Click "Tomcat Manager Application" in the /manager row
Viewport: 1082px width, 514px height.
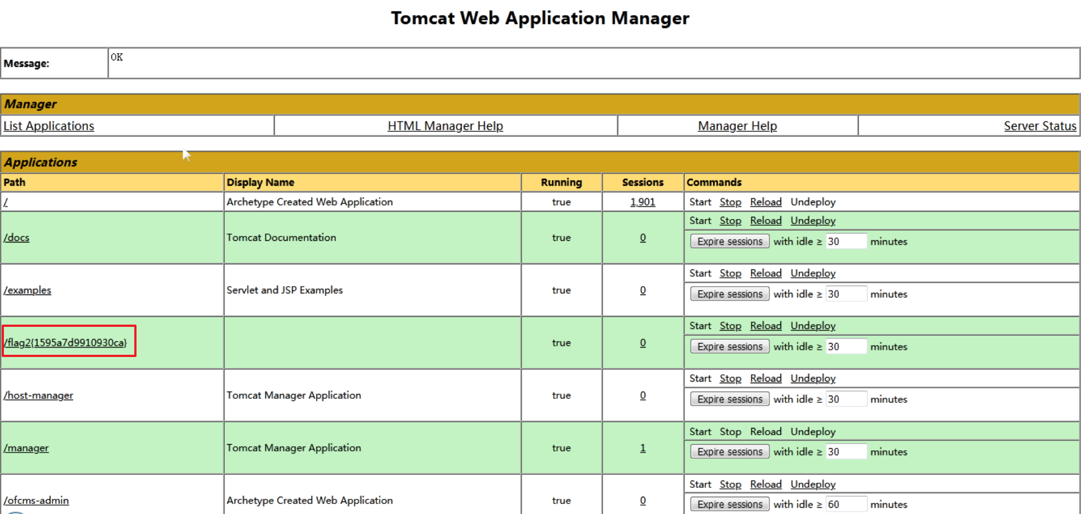[294, 448]
